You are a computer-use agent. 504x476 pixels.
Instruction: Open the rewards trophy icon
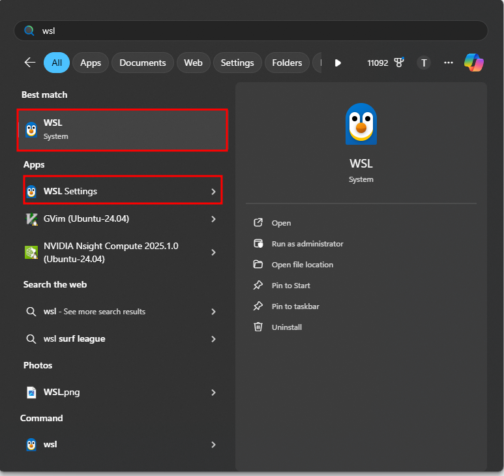399,62
